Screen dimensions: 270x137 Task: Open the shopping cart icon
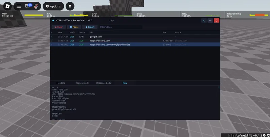70,6
